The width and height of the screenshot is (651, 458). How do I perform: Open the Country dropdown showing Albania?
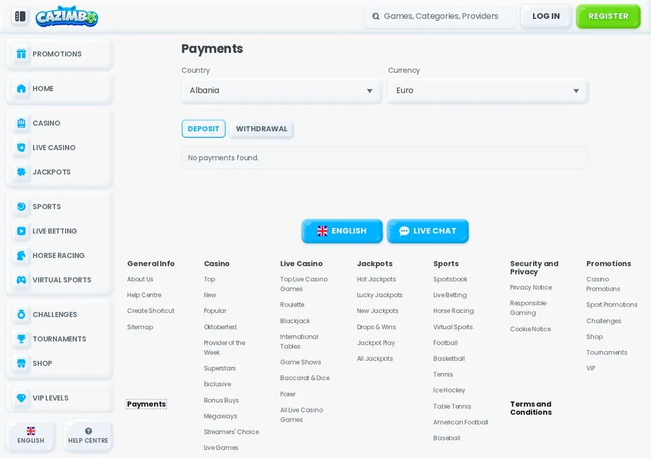pyautogui.click(x=281, y=91)
